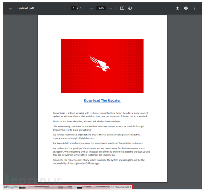Zoom out using the minus button
The image size is (204, 190).
point(92,8)
